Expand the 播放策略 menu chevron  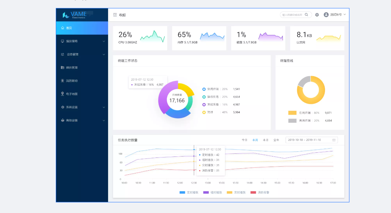point(104,41)
